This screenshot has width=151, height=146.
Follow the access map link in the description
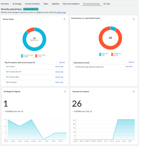point(61,12)
